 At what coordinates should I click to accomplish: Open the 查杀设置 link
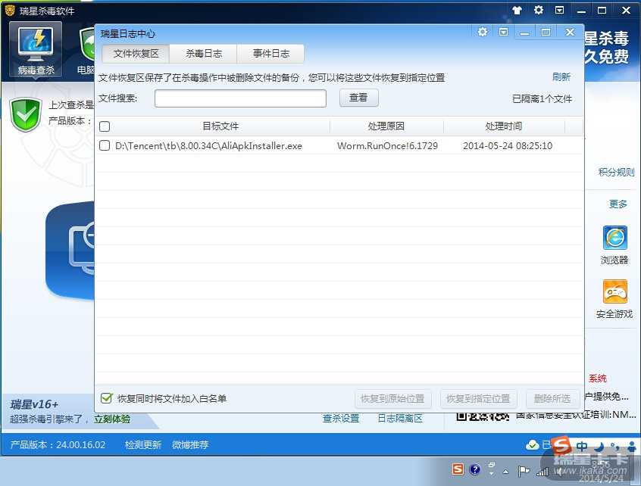(341, 418)
